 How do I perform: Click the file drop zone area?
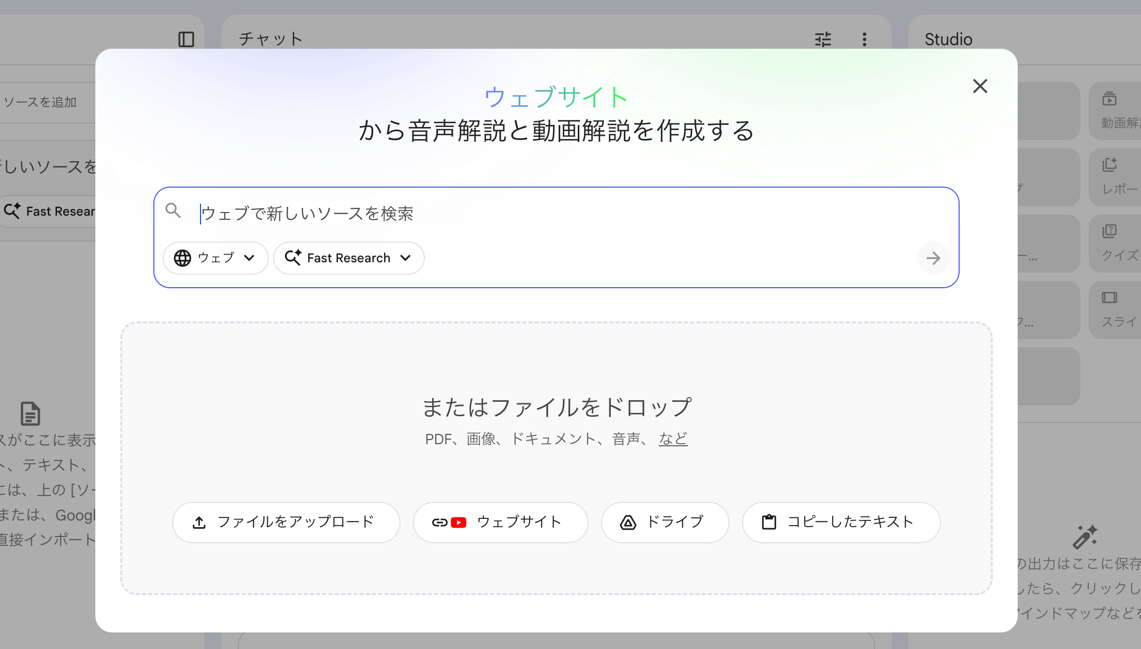(555, 363)
